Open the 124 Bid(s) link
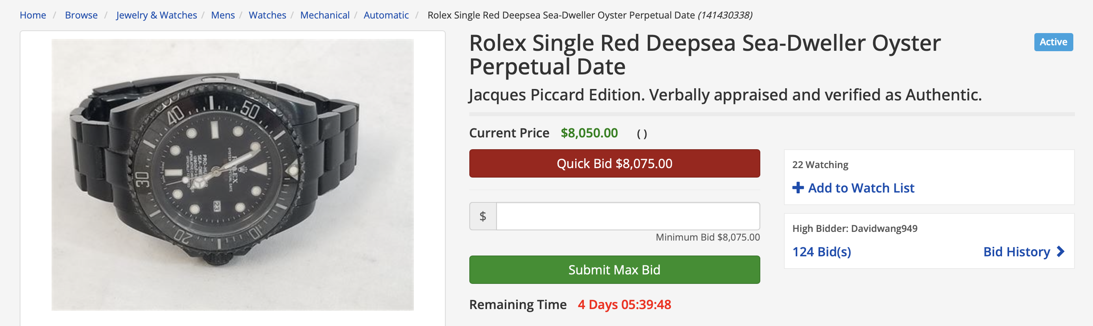1093x326 pixels. click(x=821, y=252)
